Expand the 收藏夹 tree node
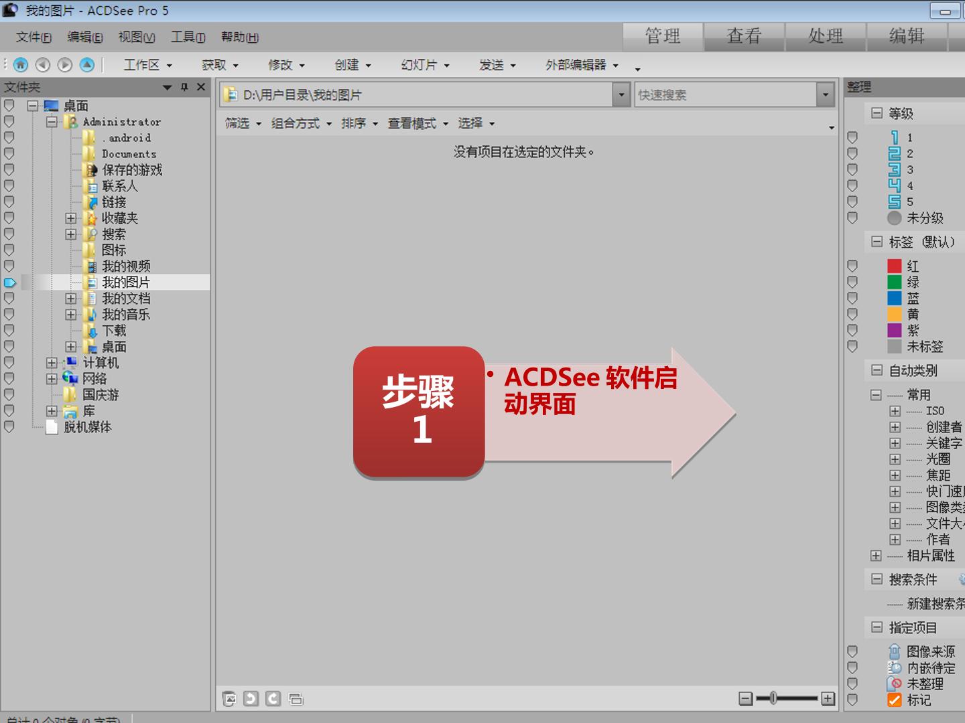This screenshot has width=965, height=723. pyautogui.click(x=71, y=218)
